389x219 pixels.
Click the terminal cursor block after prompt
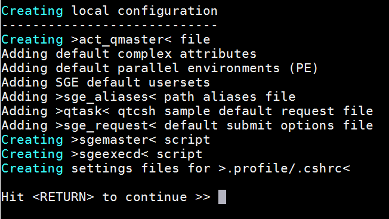(x=222, y=197)
